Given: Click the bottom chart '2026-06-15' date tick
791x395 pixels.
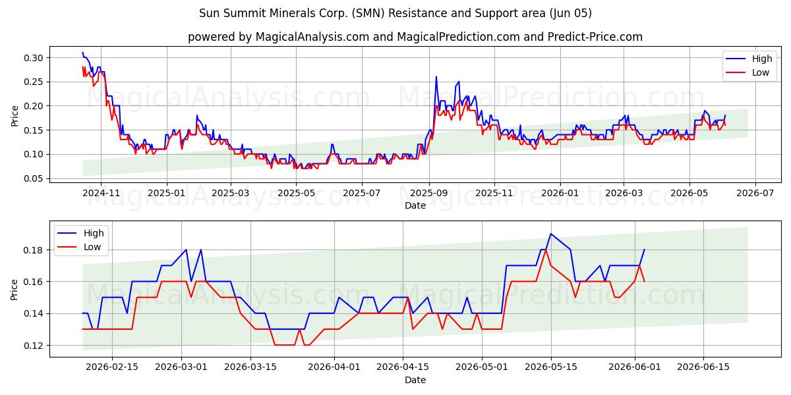Looking at the screenshot, I should 703,367.
